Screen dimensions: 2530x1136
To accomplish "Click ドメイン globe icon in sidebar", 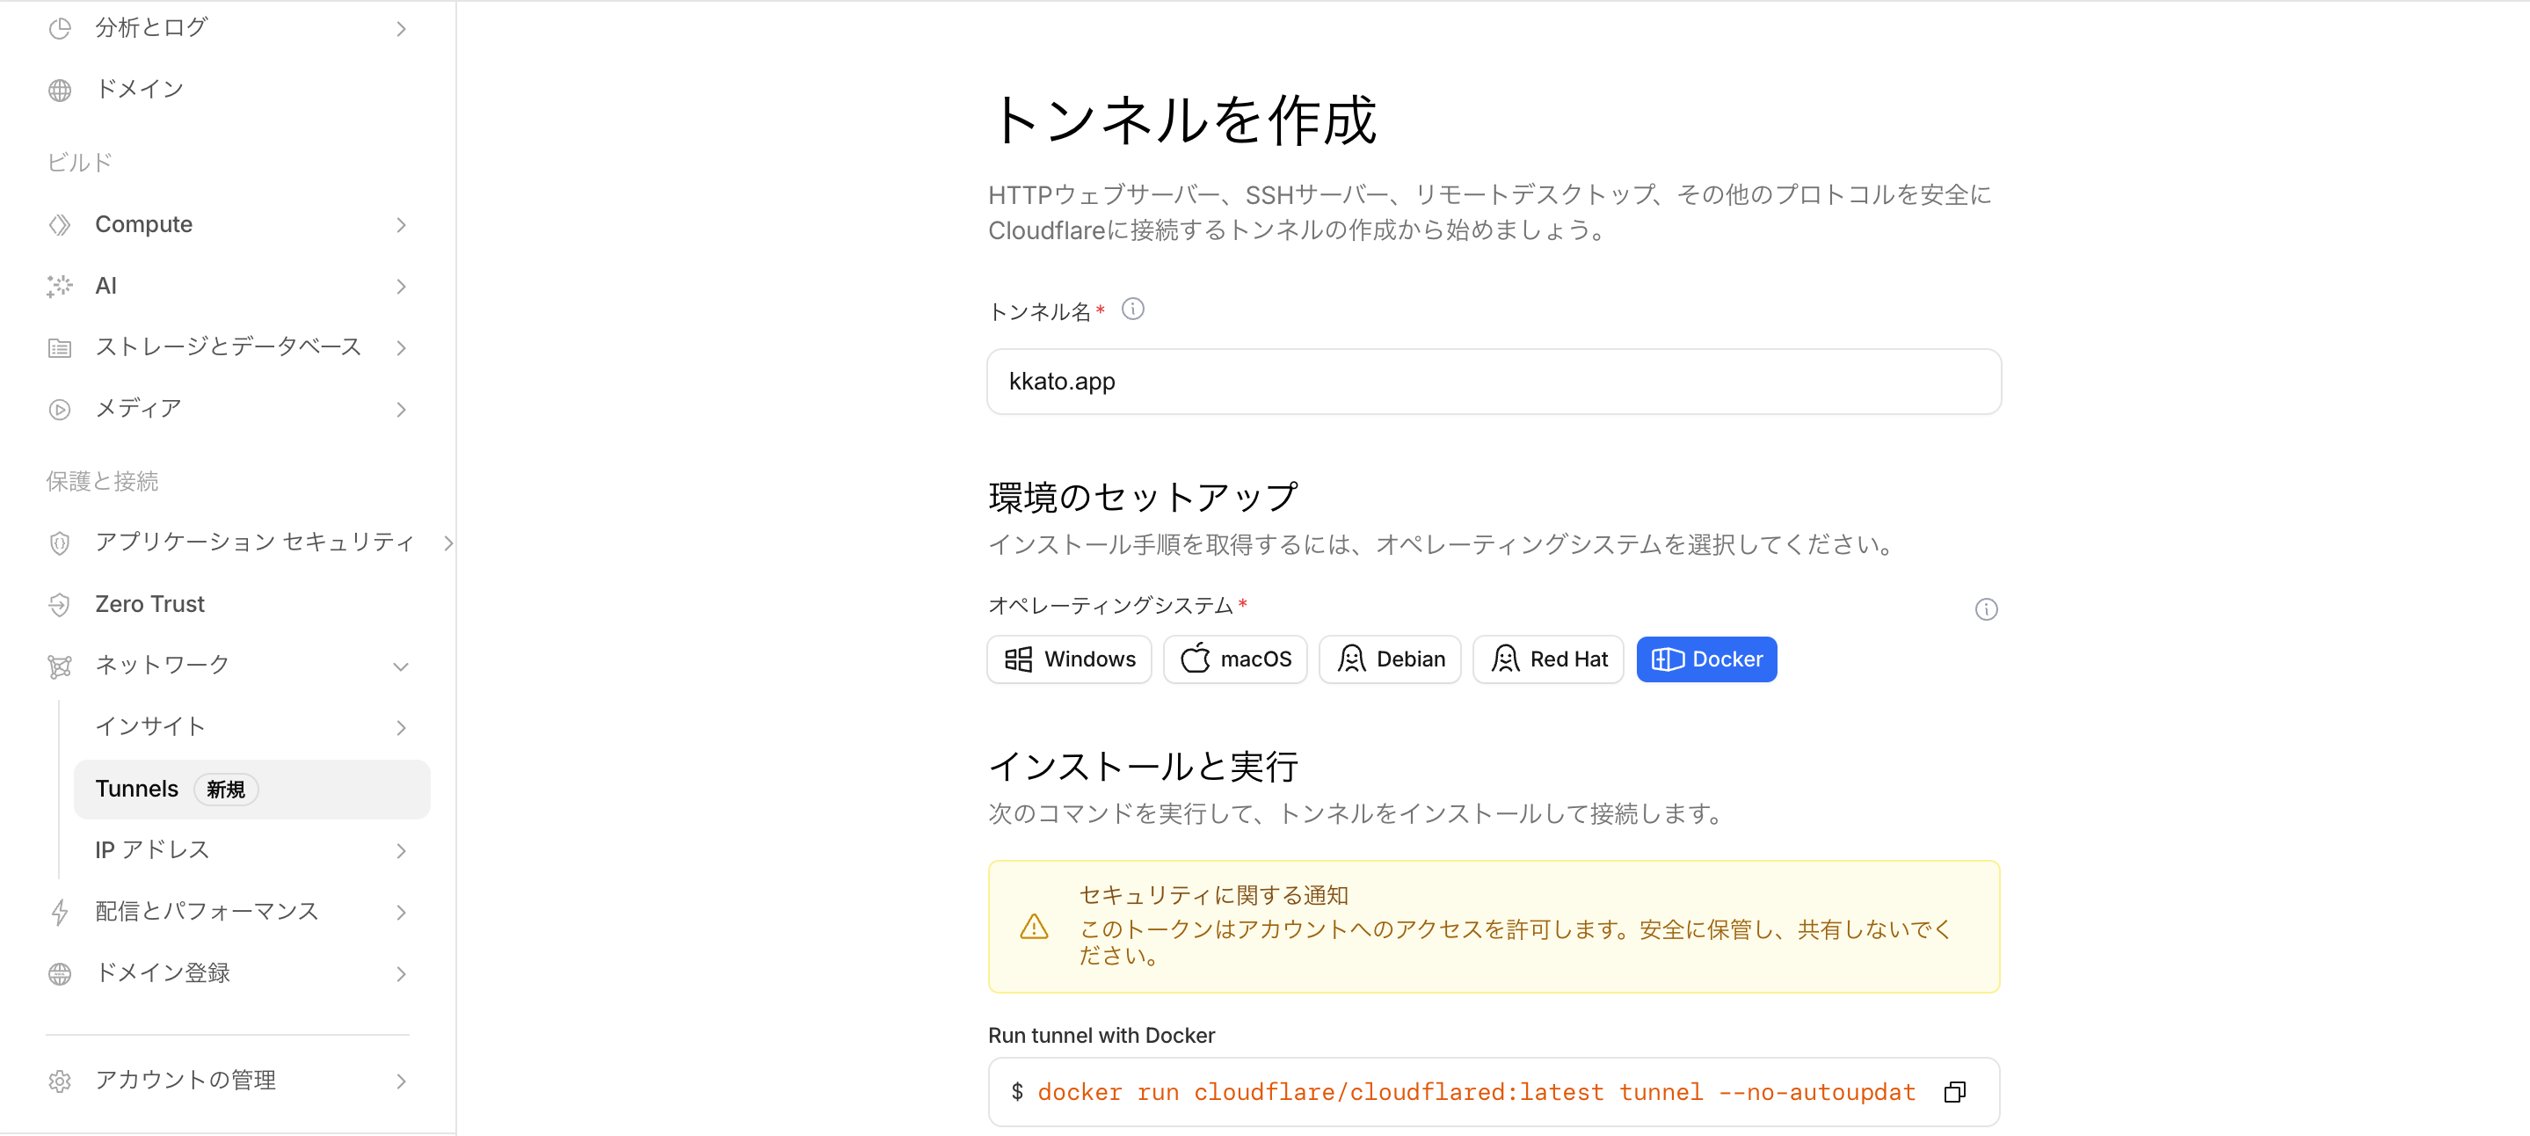I will click(x=60, y=90).
